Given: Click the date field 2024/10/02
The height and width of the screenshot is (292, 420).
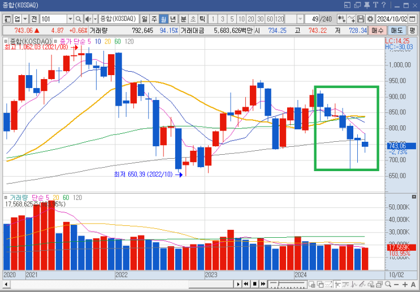Looking at the screenshot, I should 392,19.
